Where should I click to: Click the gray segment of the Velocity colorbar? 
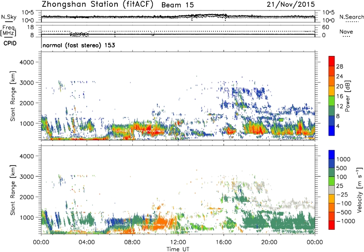tap(332, 190)
